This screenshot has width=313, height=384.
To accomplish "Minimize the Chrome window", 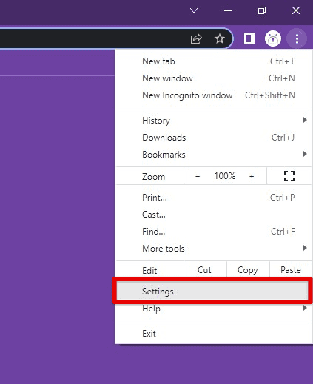I will pyautogui.click(x=228, y=10).
